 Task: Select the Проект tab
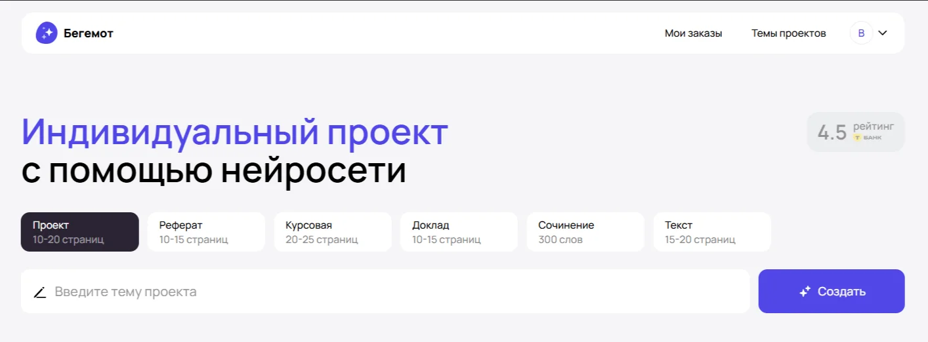[x=80, y=232]
